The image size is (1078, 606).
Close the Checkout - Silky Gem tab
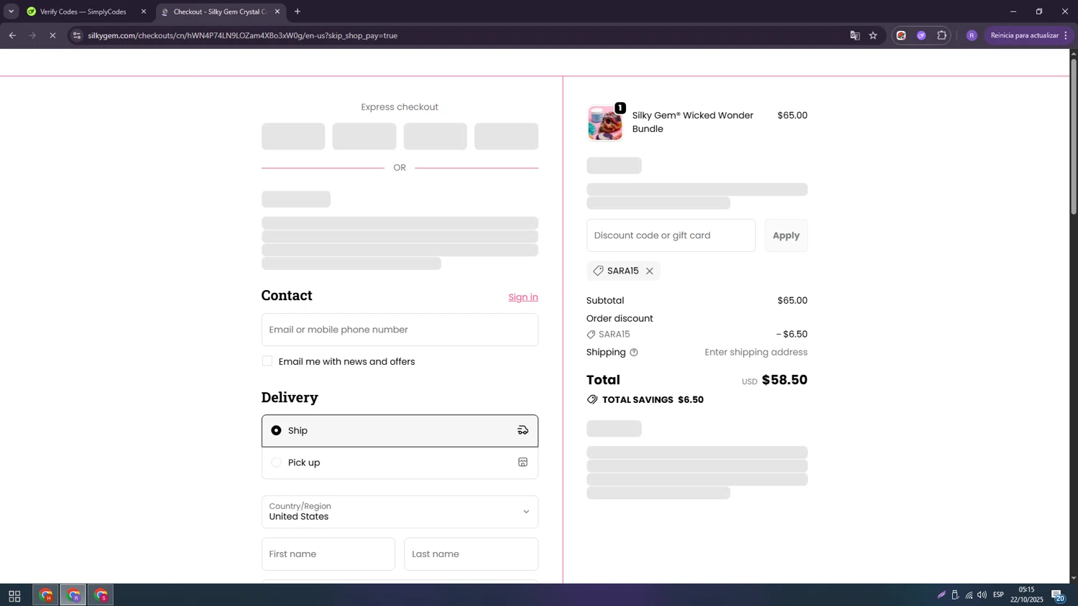tap(277, 11)
